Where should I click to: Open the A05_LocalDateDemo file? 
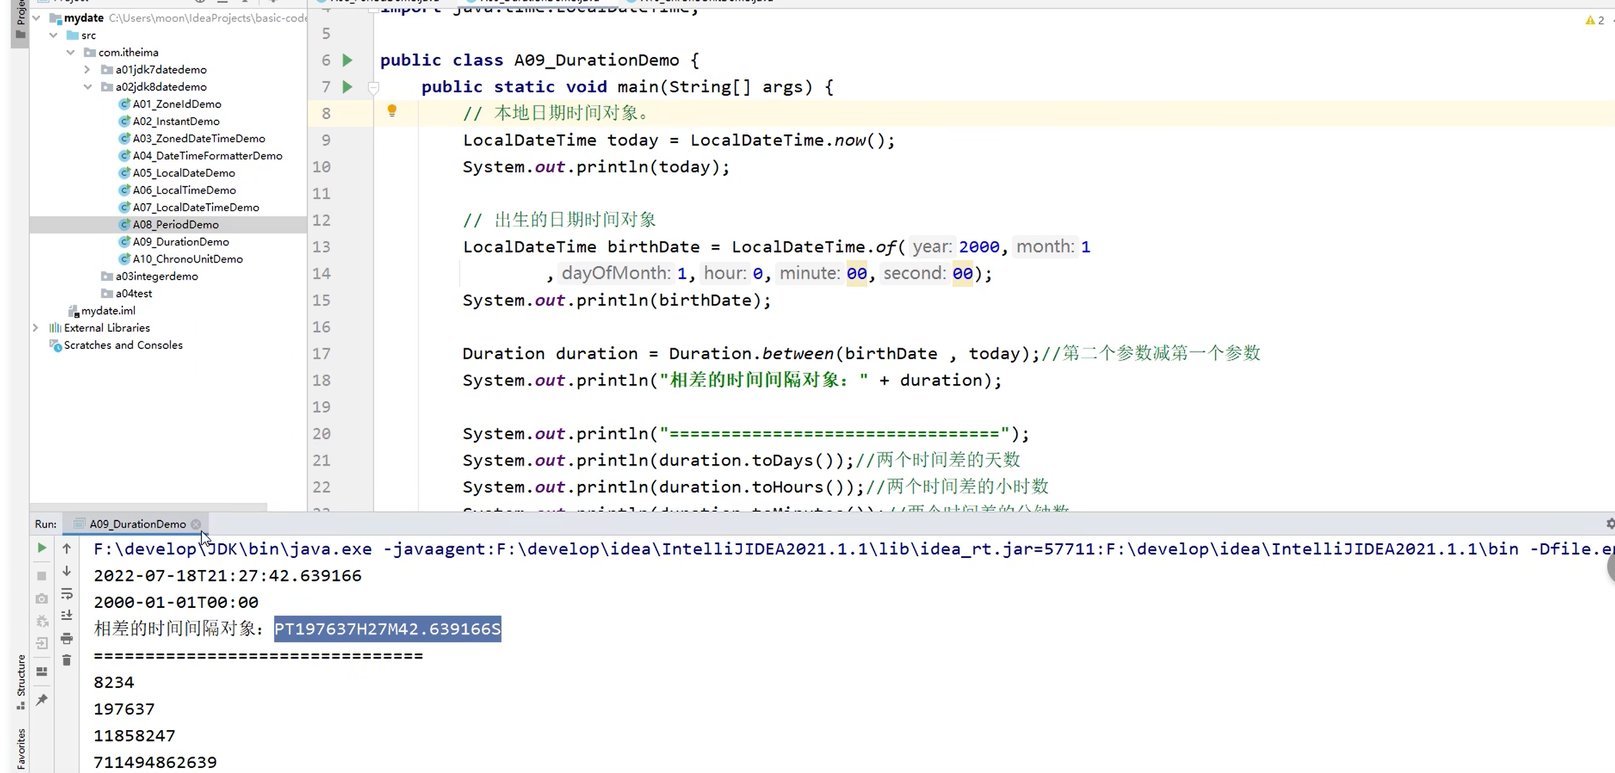point(184,172)
